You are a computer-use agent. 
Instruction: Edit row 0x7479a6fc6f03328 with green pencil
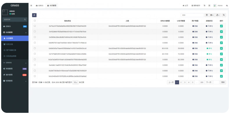[x=221, y=54]
